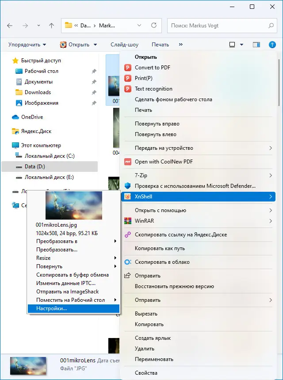Image resolution: width=283 pixels, height=380 pixels.
Task: Click the XnShell image preview thumbnail
Action: pos(74,205)
